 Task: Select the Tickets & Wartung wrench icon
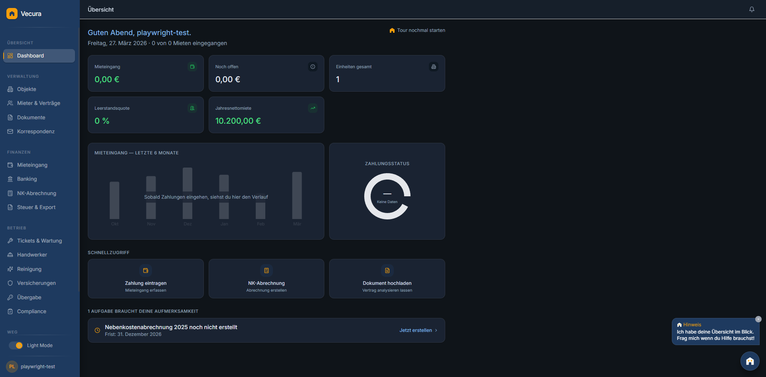pyautogui.click(x=10, y=241)
